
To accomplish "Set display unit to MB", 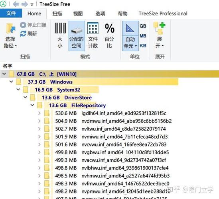I will click(x=143, y=36).
